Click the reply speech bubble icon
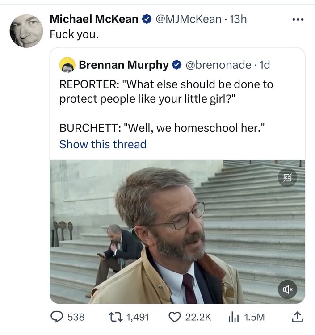 pyautogui.click(x=56, y=317)
